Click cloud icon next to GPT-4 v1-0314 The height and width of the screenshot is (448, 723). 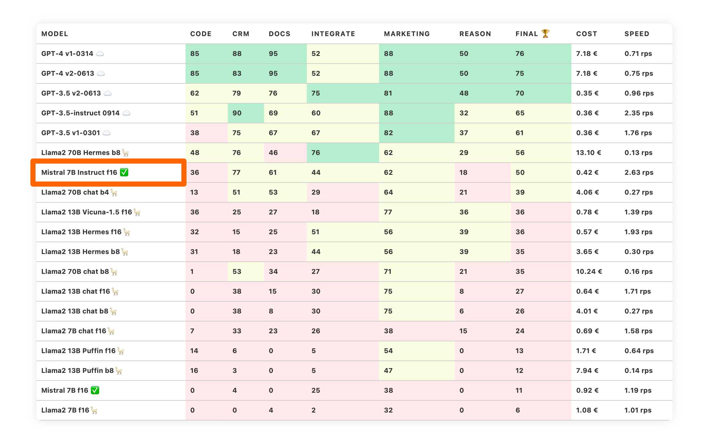(100, 53)
